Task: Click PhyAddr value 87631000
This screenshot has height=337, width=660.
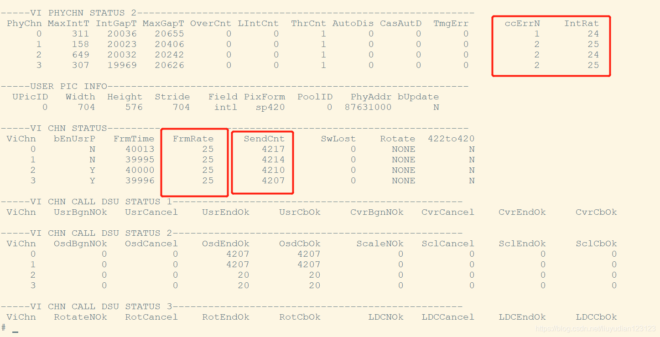Action: coord(368,107)
